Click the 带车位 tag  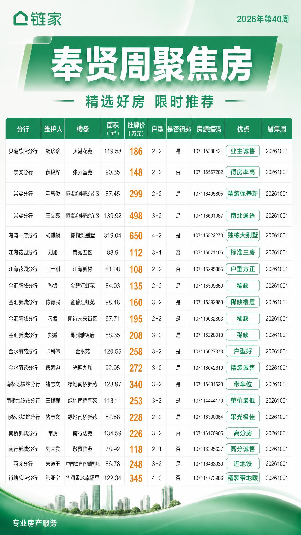click(243, 384)
